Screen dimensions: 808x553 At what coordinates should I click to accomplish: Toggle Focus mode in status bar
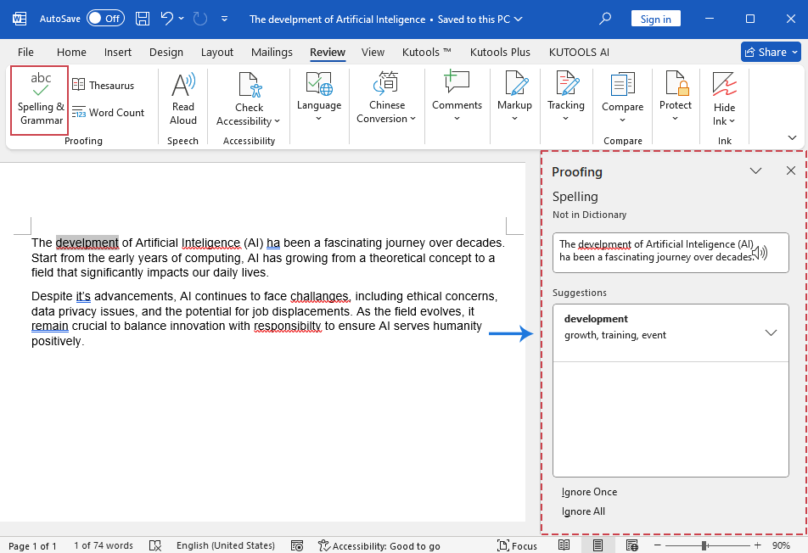pos(517,545)
